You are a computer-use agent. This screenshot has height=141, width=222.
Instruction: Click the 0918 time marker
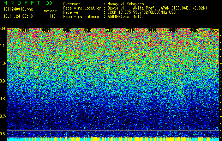coord(173,30)
